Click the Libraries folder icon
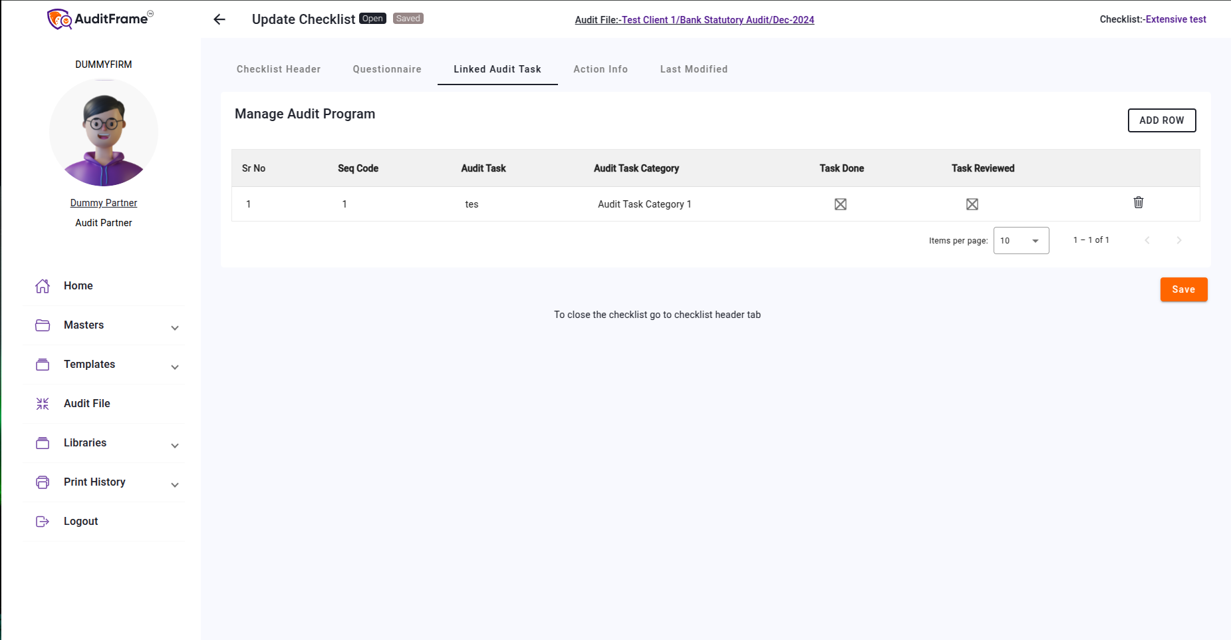The height and width of the screenshot is (640, 1231). click(43, 442)
